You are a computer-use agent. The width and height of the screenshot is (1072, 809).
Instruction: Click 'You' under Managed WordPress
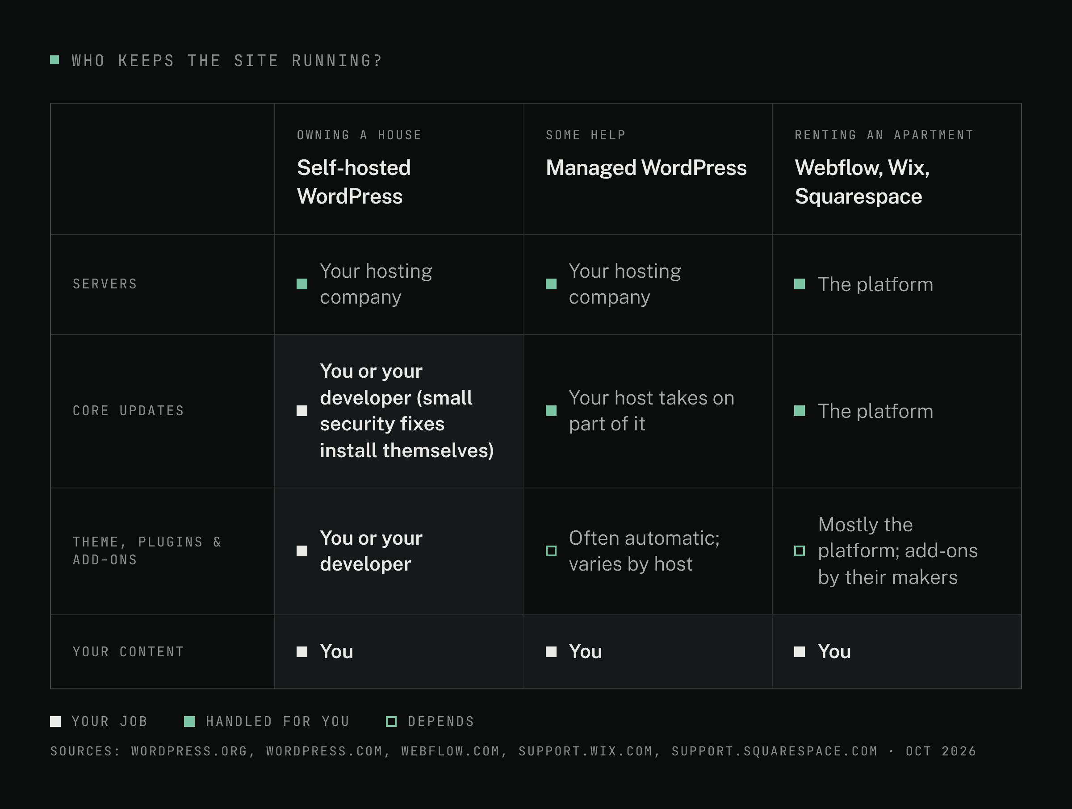586,651
